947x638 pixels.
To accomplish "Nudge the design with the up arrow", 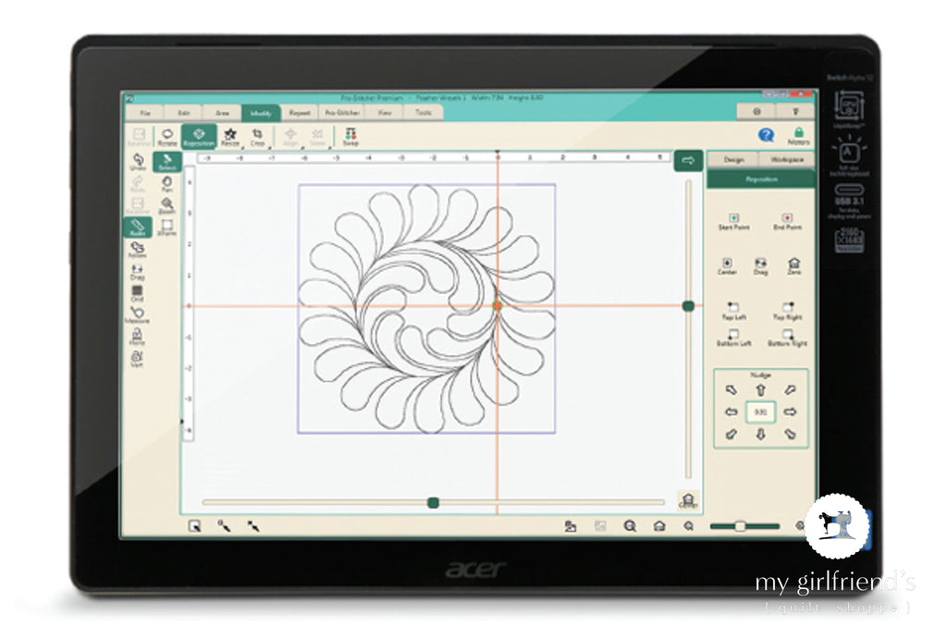I will [761, 390].
